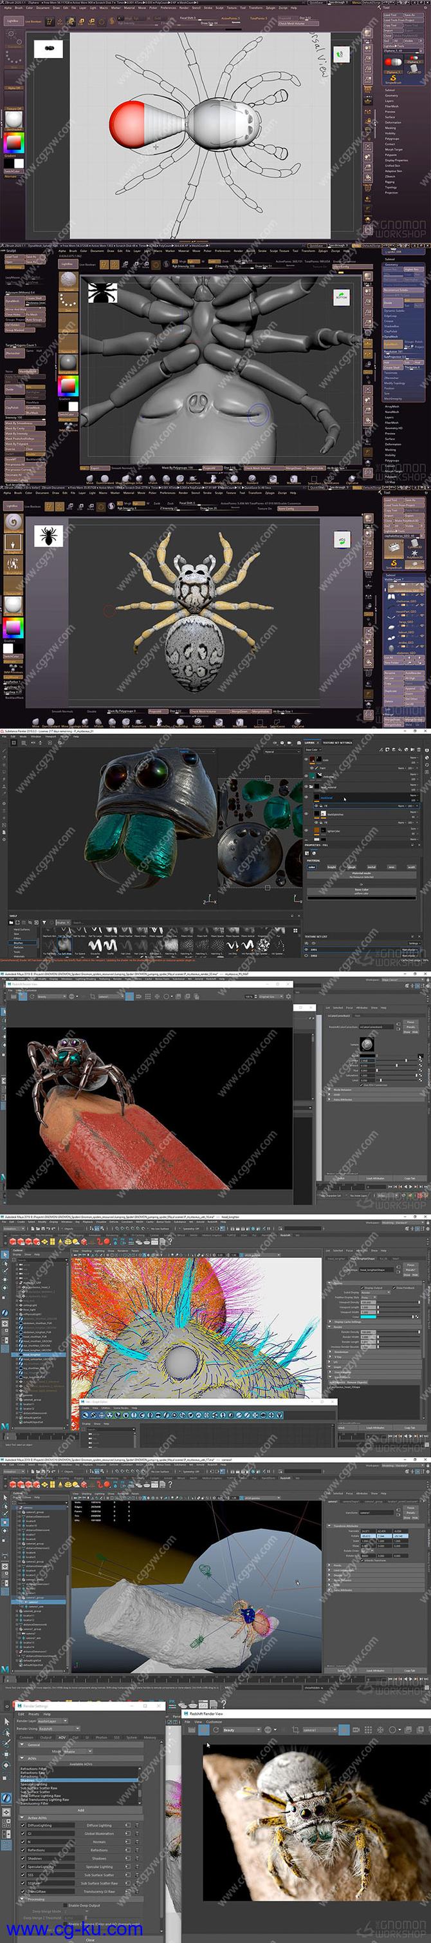Open the color picker in the gray sculpt window
This screenshot has height=1943, width=431.
69,386
